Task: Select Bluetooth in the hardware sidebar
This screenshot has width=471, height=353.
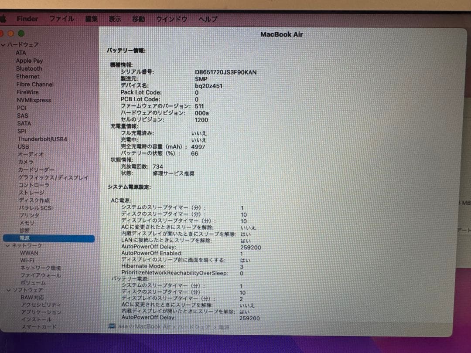Action: [29, 68]
